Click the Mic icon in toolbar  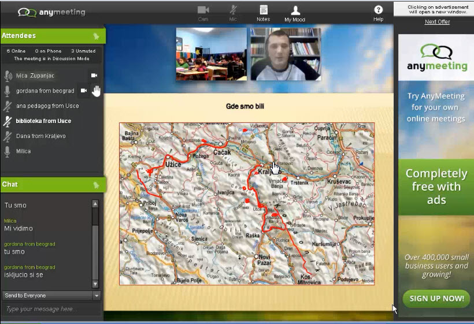pyautogui.click(x=233, y=12)
